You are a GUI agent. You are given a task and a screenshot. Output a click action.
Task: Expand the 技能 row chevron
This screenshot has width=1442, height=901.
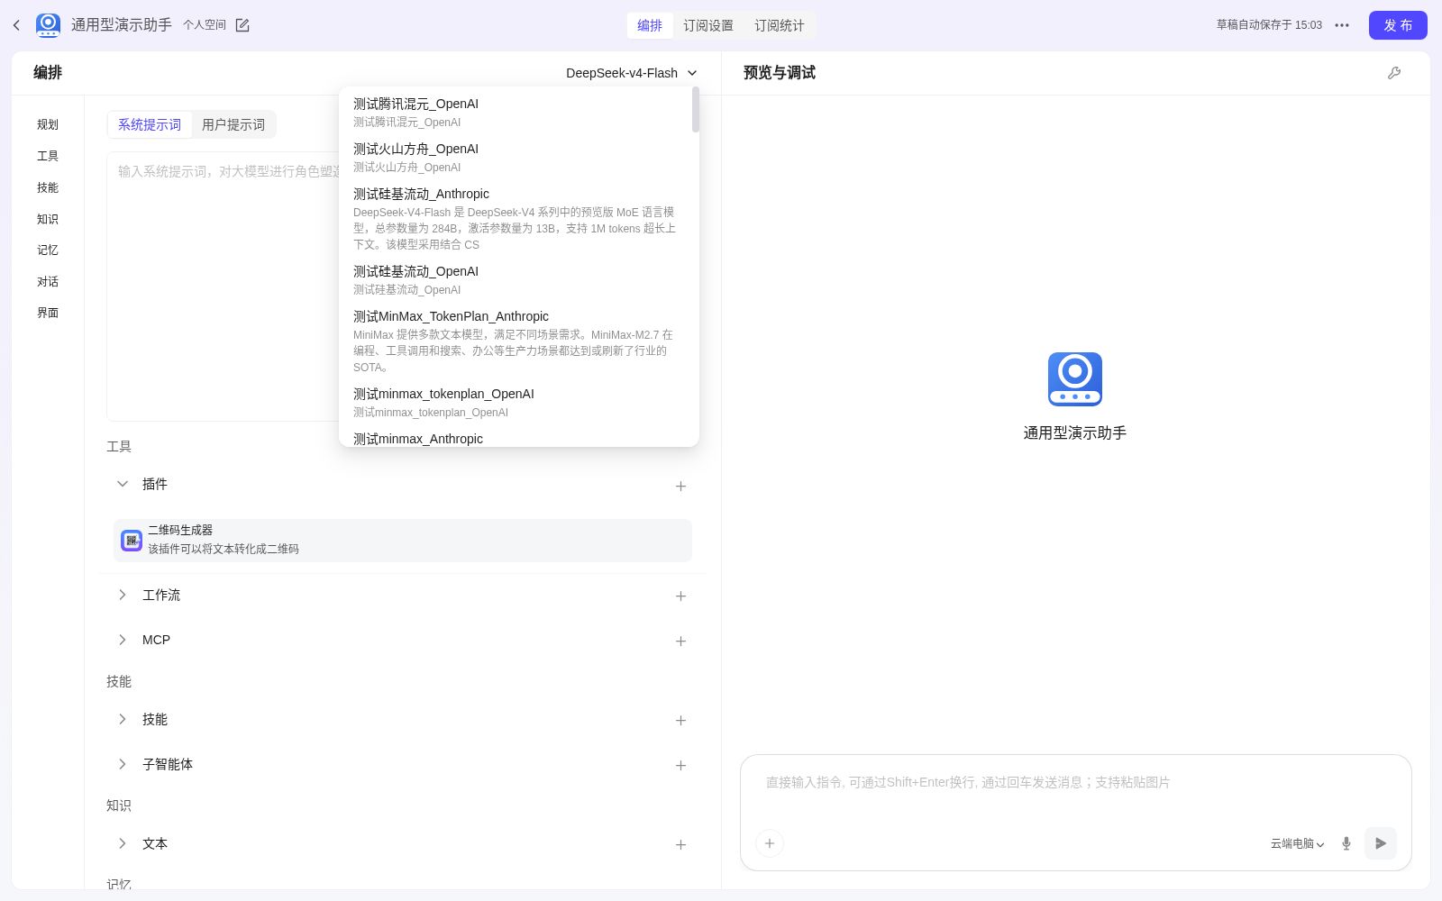point(123,719)
